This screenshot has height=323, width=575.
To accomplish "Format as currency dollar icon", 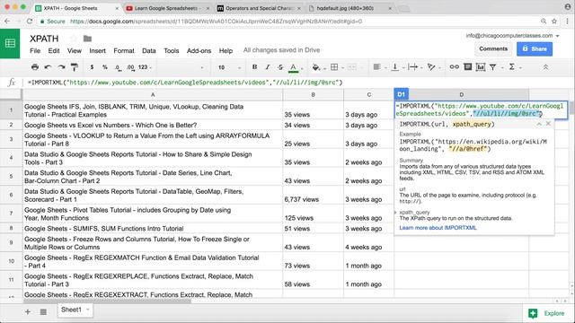I will [92, 67].
